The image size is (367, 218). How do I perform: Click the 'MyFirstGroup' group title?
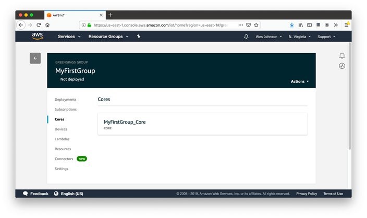tap(75, 71)
